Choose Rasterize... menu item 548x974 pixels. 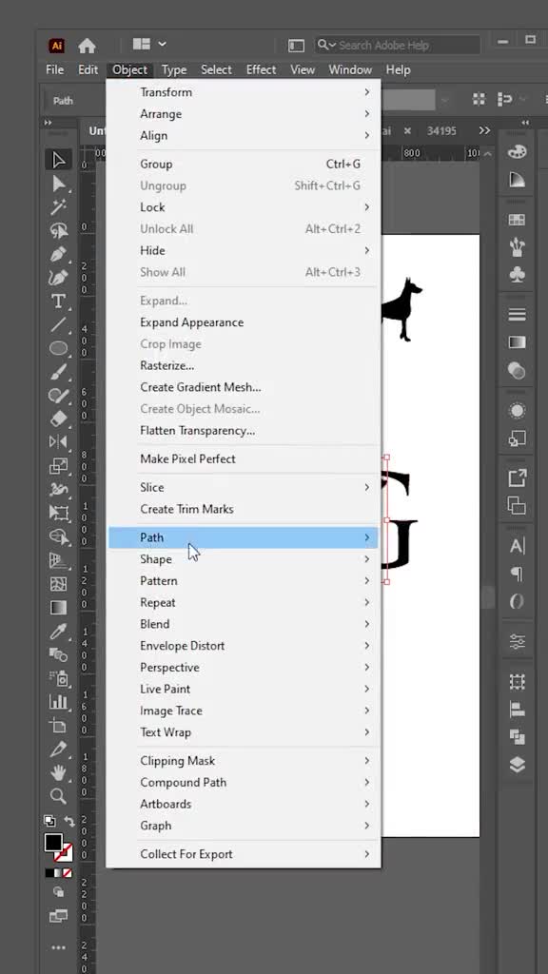244,365
